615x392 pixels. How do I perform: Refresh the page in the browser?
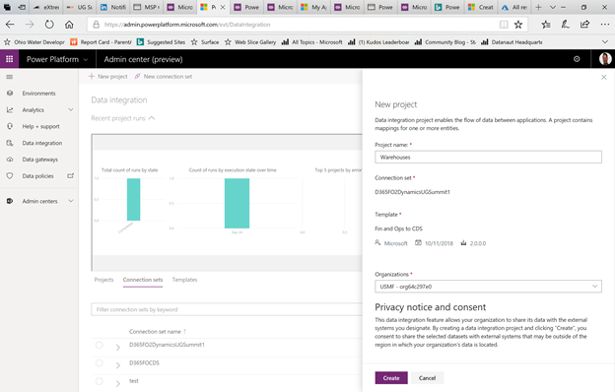tap(49, 25)
